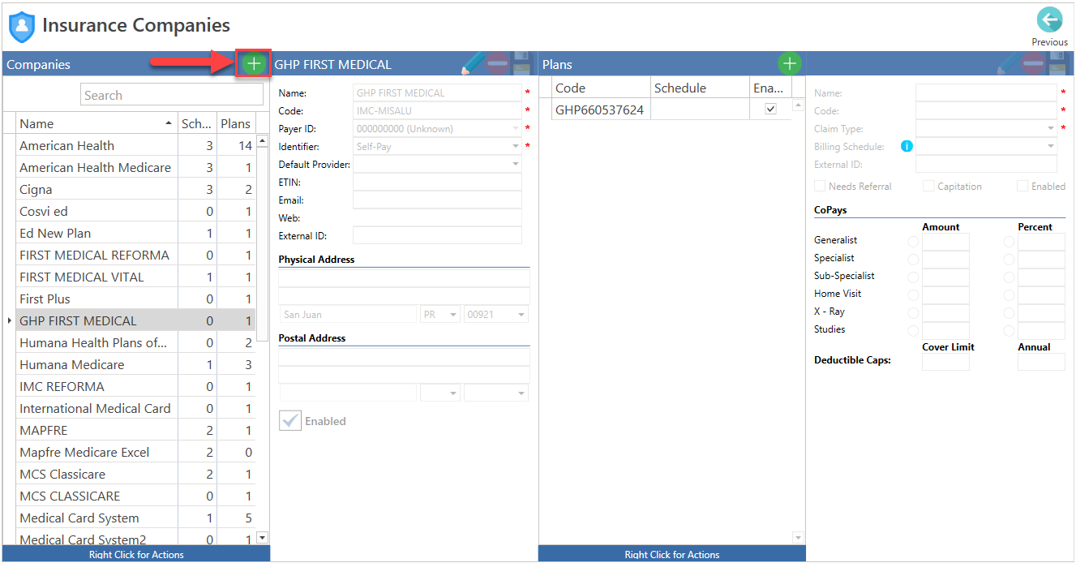Click the minus delete icon in plan details header
The height and width of the screenshot is (563, 1076).
pos(1033,63)
